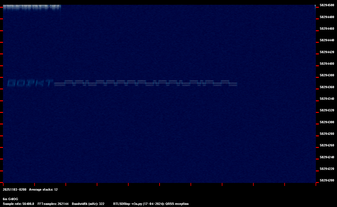Viewport: 337px width, 207px height.
Task: Click the 50294480 frequency label
Action: click(x=327, y=17)
